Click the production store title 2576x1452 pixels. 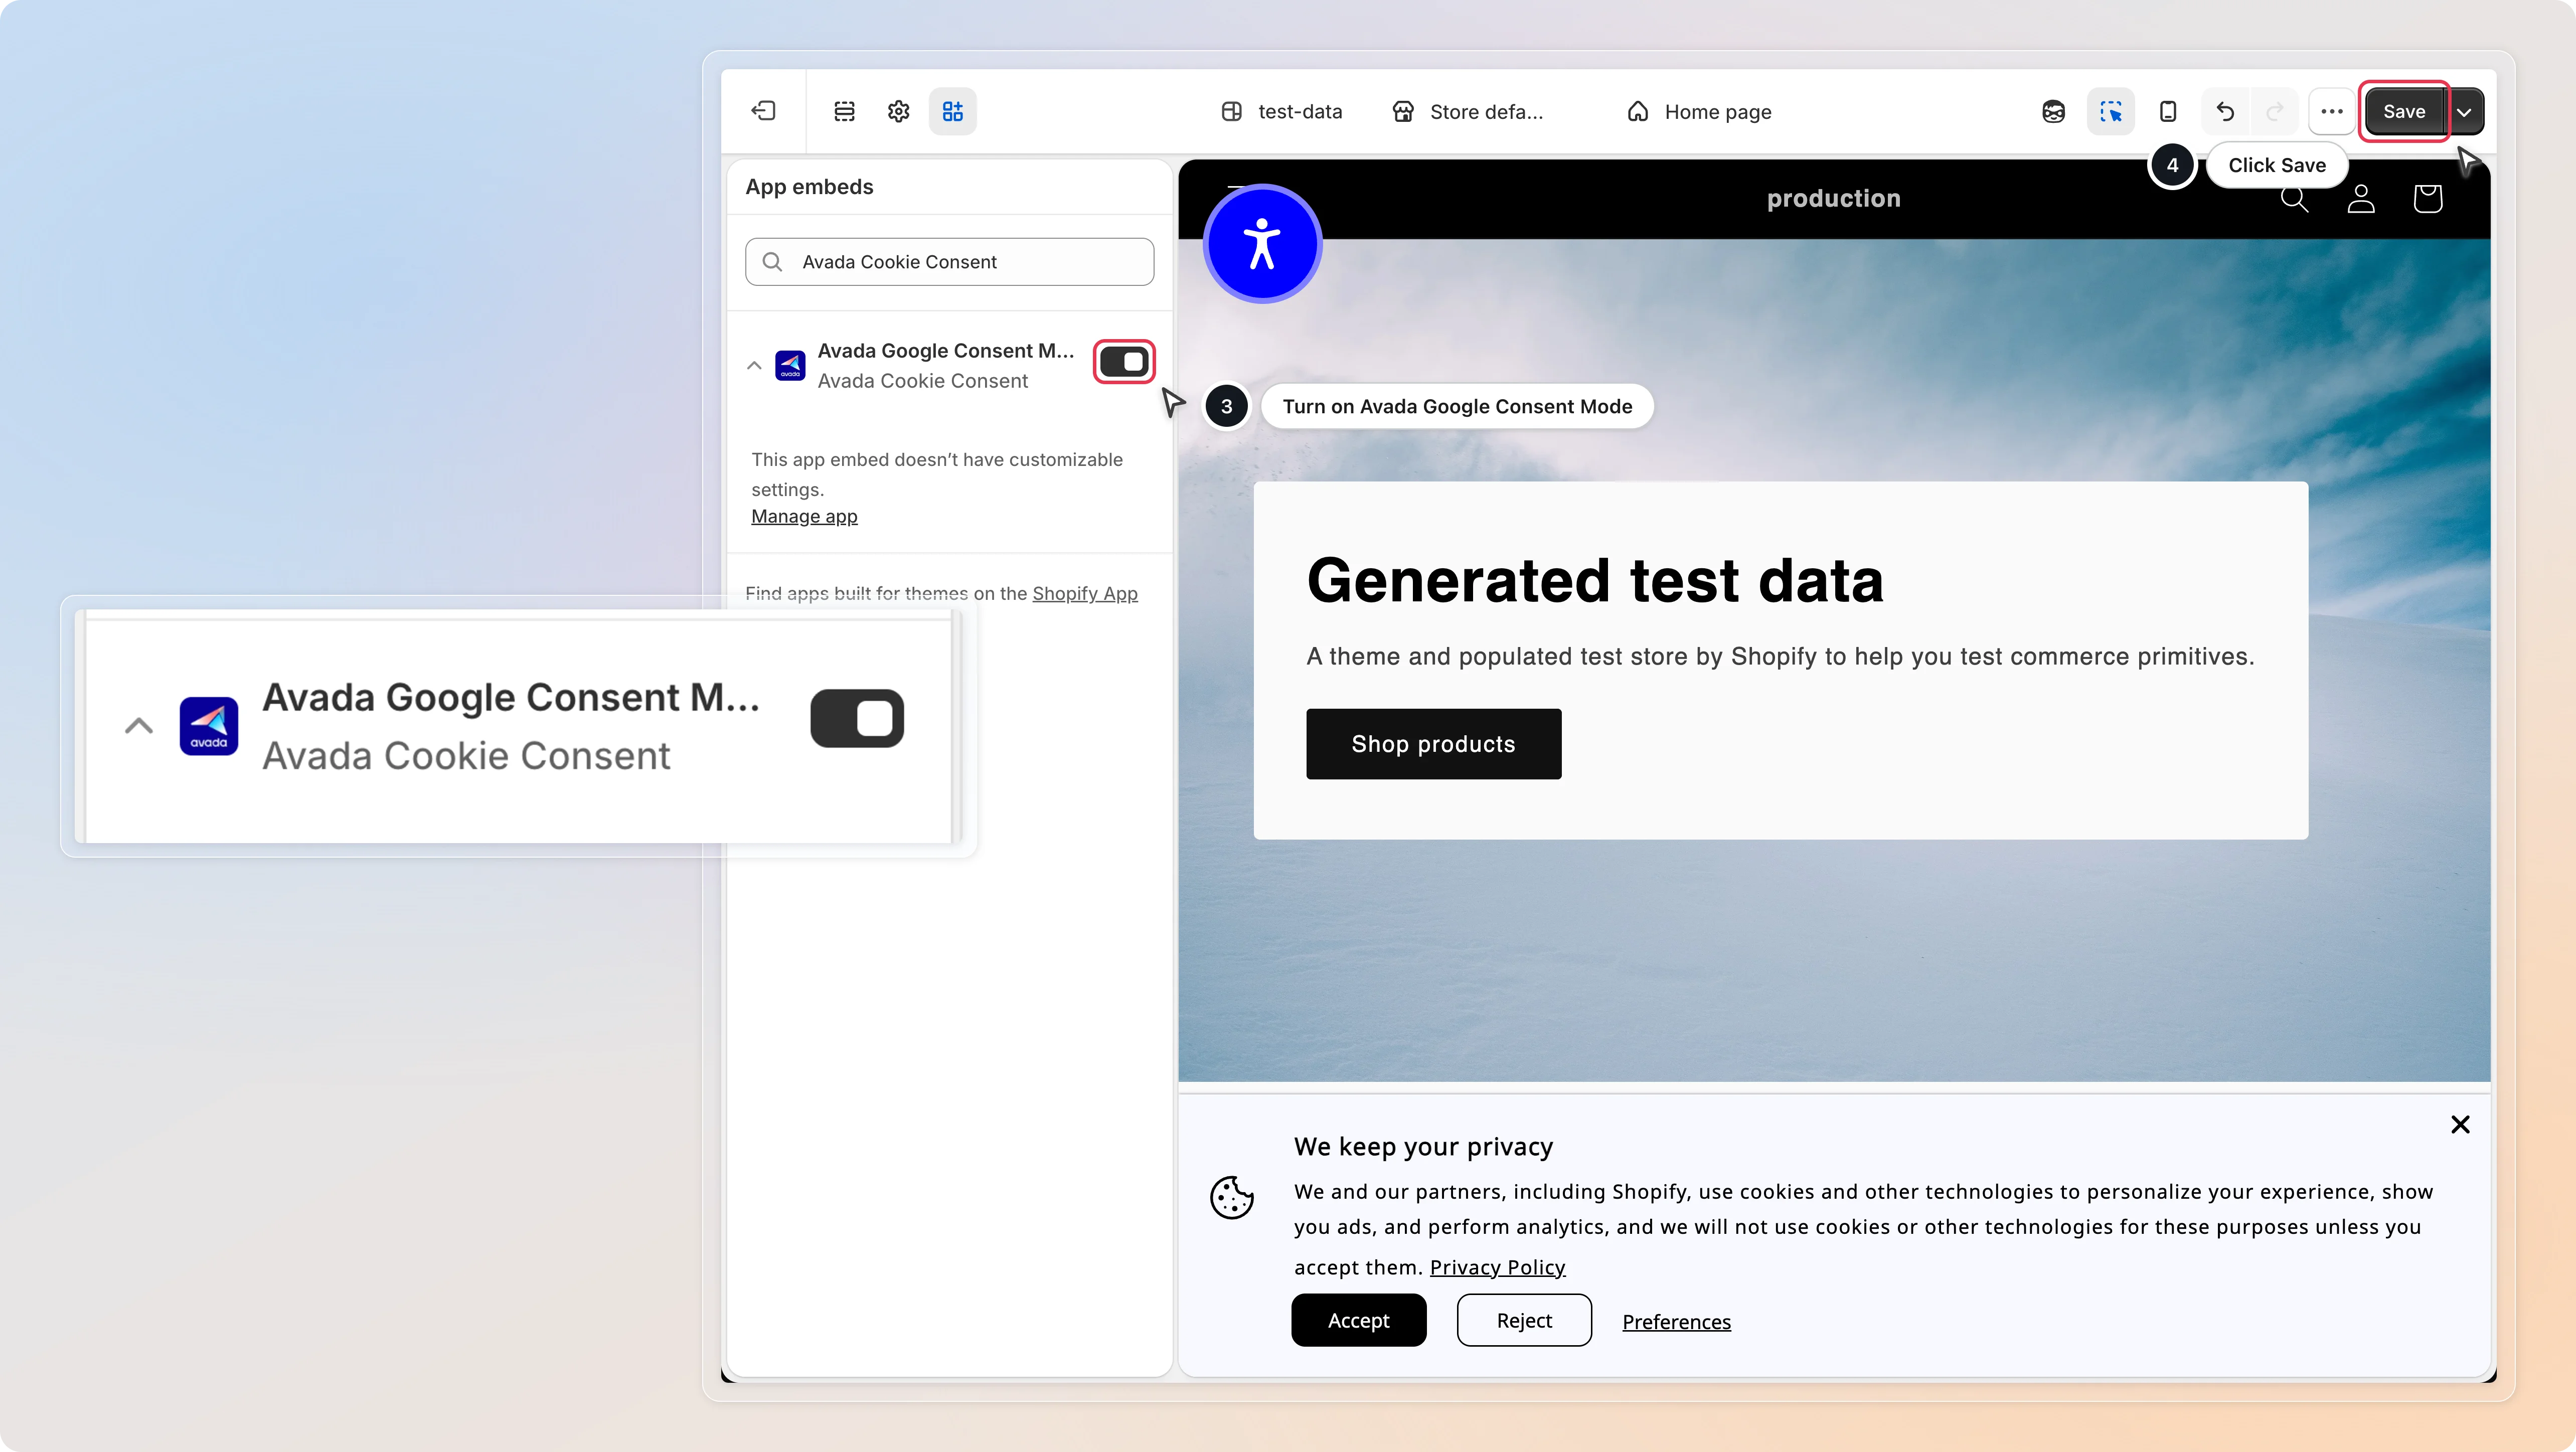(x=1834, y=198)
